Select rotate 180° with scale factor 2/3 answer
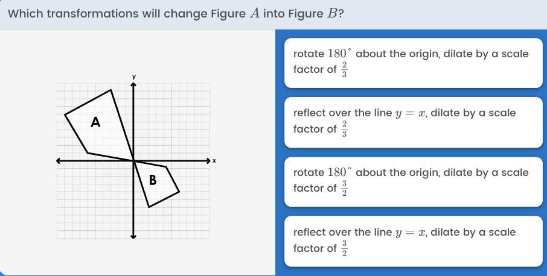The width and height of the screenshot is (547, 276). coord(414,61)
